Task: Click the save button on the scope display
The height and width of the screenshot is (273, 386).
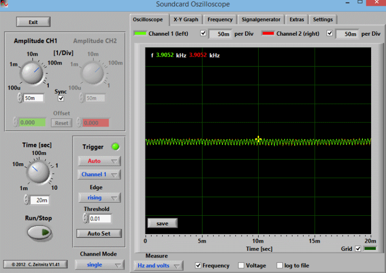Action: tap(162, 223)
